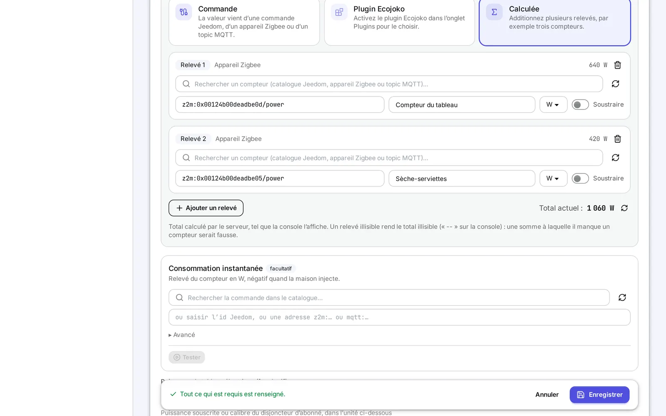Image resolution: width=666 pixels, height=416 pixels.
Task: Click the 640 W reading
Action: coord(598,65)
